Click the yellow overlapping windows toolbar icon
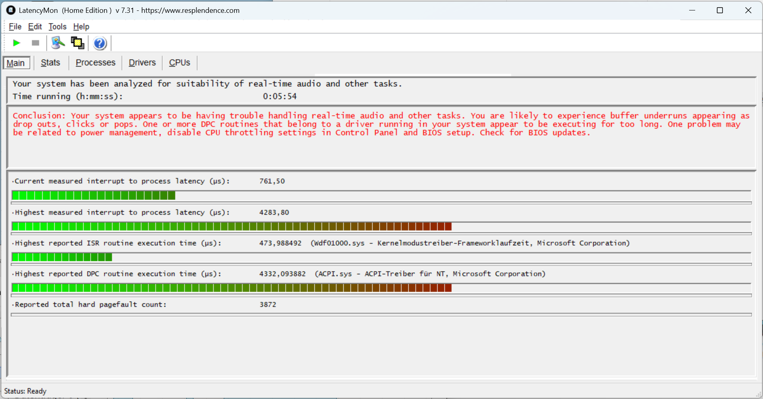The height and width of the screenshot is (399, 763). 77,43
